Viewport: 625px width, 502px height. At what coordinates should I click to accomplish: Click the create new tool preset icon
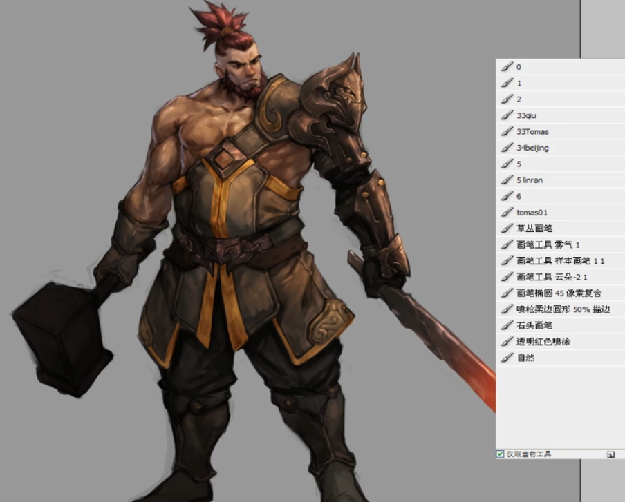click(610, 454)
